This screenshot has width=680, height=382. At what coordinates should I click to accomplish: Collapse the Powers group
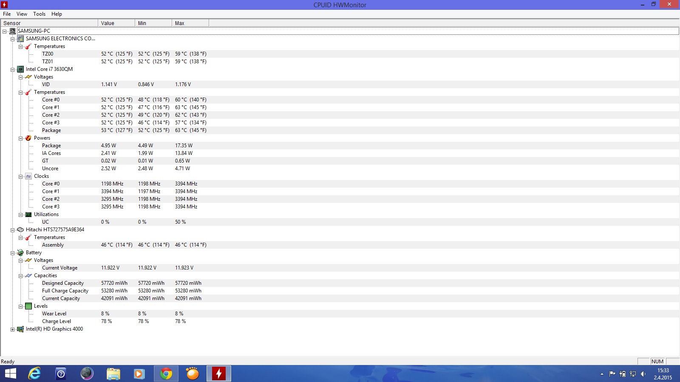point(20,138)
